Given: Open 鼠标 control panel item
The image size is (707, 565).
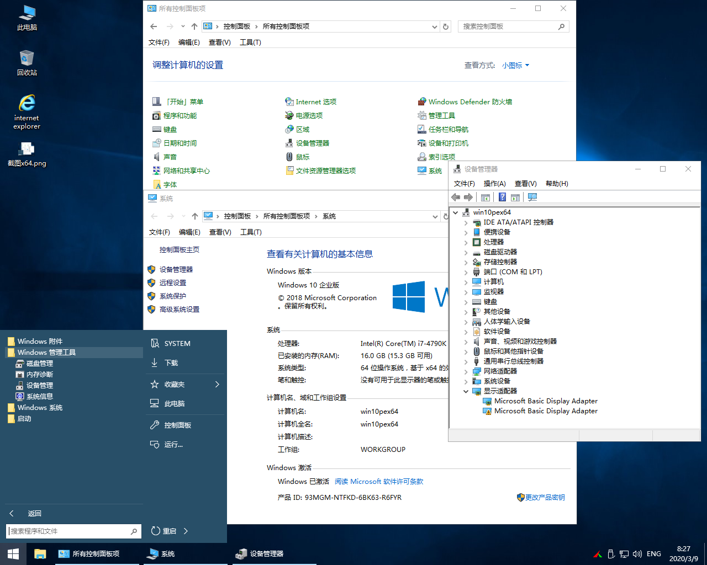Looking at the screenshot, I should pyautogui.click(x=297, y=157).
